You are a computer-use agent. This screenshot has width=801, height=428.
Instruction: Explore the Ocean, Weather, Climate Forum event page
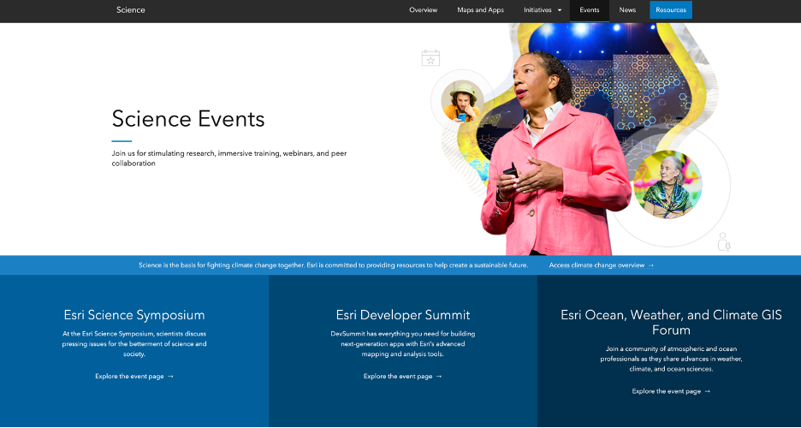(671, 391)
